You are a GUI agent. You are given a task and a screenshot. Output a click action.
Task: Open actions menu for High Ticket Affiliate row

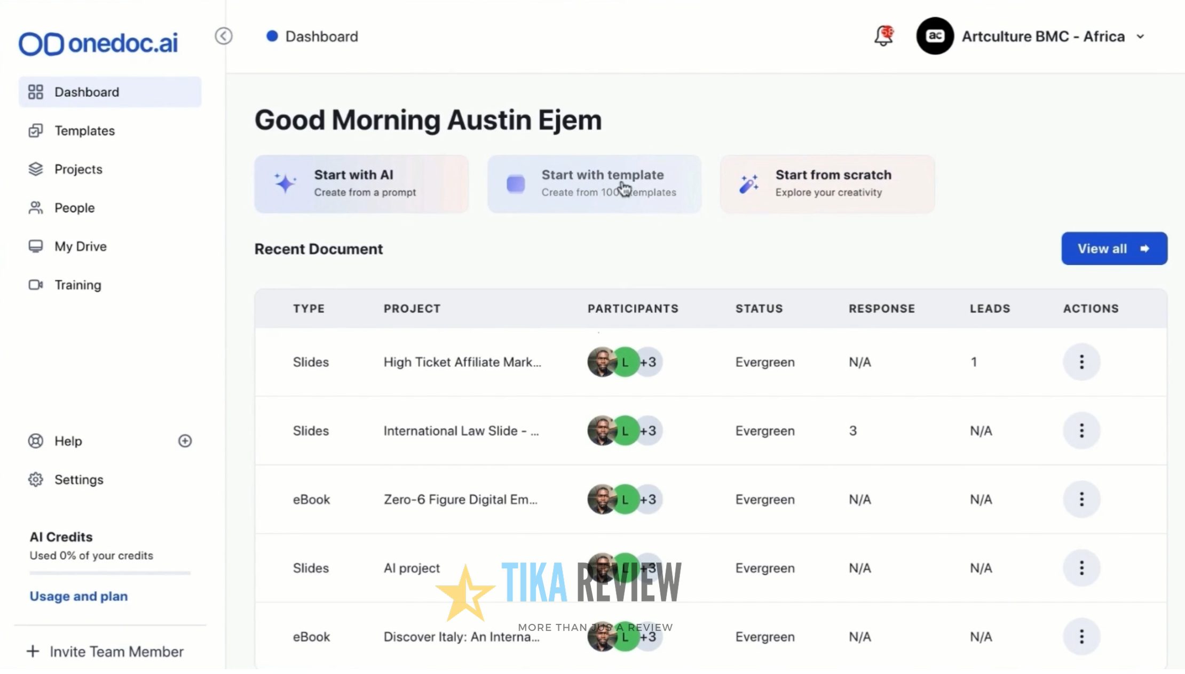tap(1081, 362)
